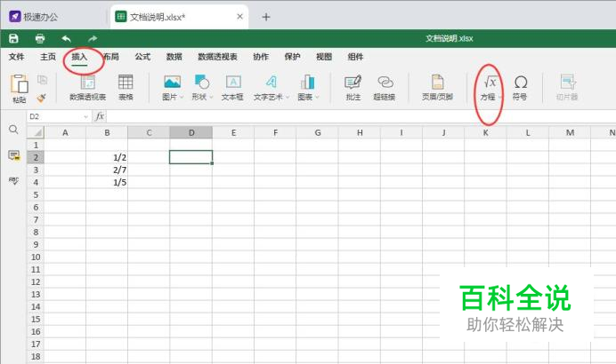616x364 pixels.
Task: Click the Shapes (形状) icon
Action: [202, 82]
